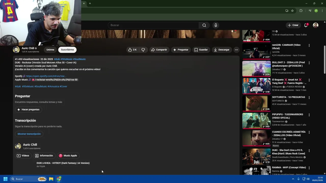326x183 pixels.
Task: Click Hacer preguntas button
Action: (x=28, y=110)
